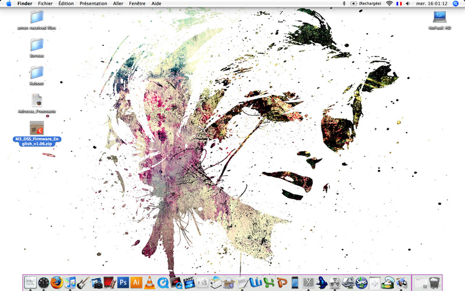This screenshot has width=465, height=291.
Task: Open the Fenêtre menu
Action: coord(137,3)
